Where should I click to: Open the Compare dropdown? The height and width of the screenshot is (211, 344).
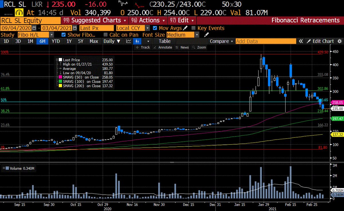221,41
